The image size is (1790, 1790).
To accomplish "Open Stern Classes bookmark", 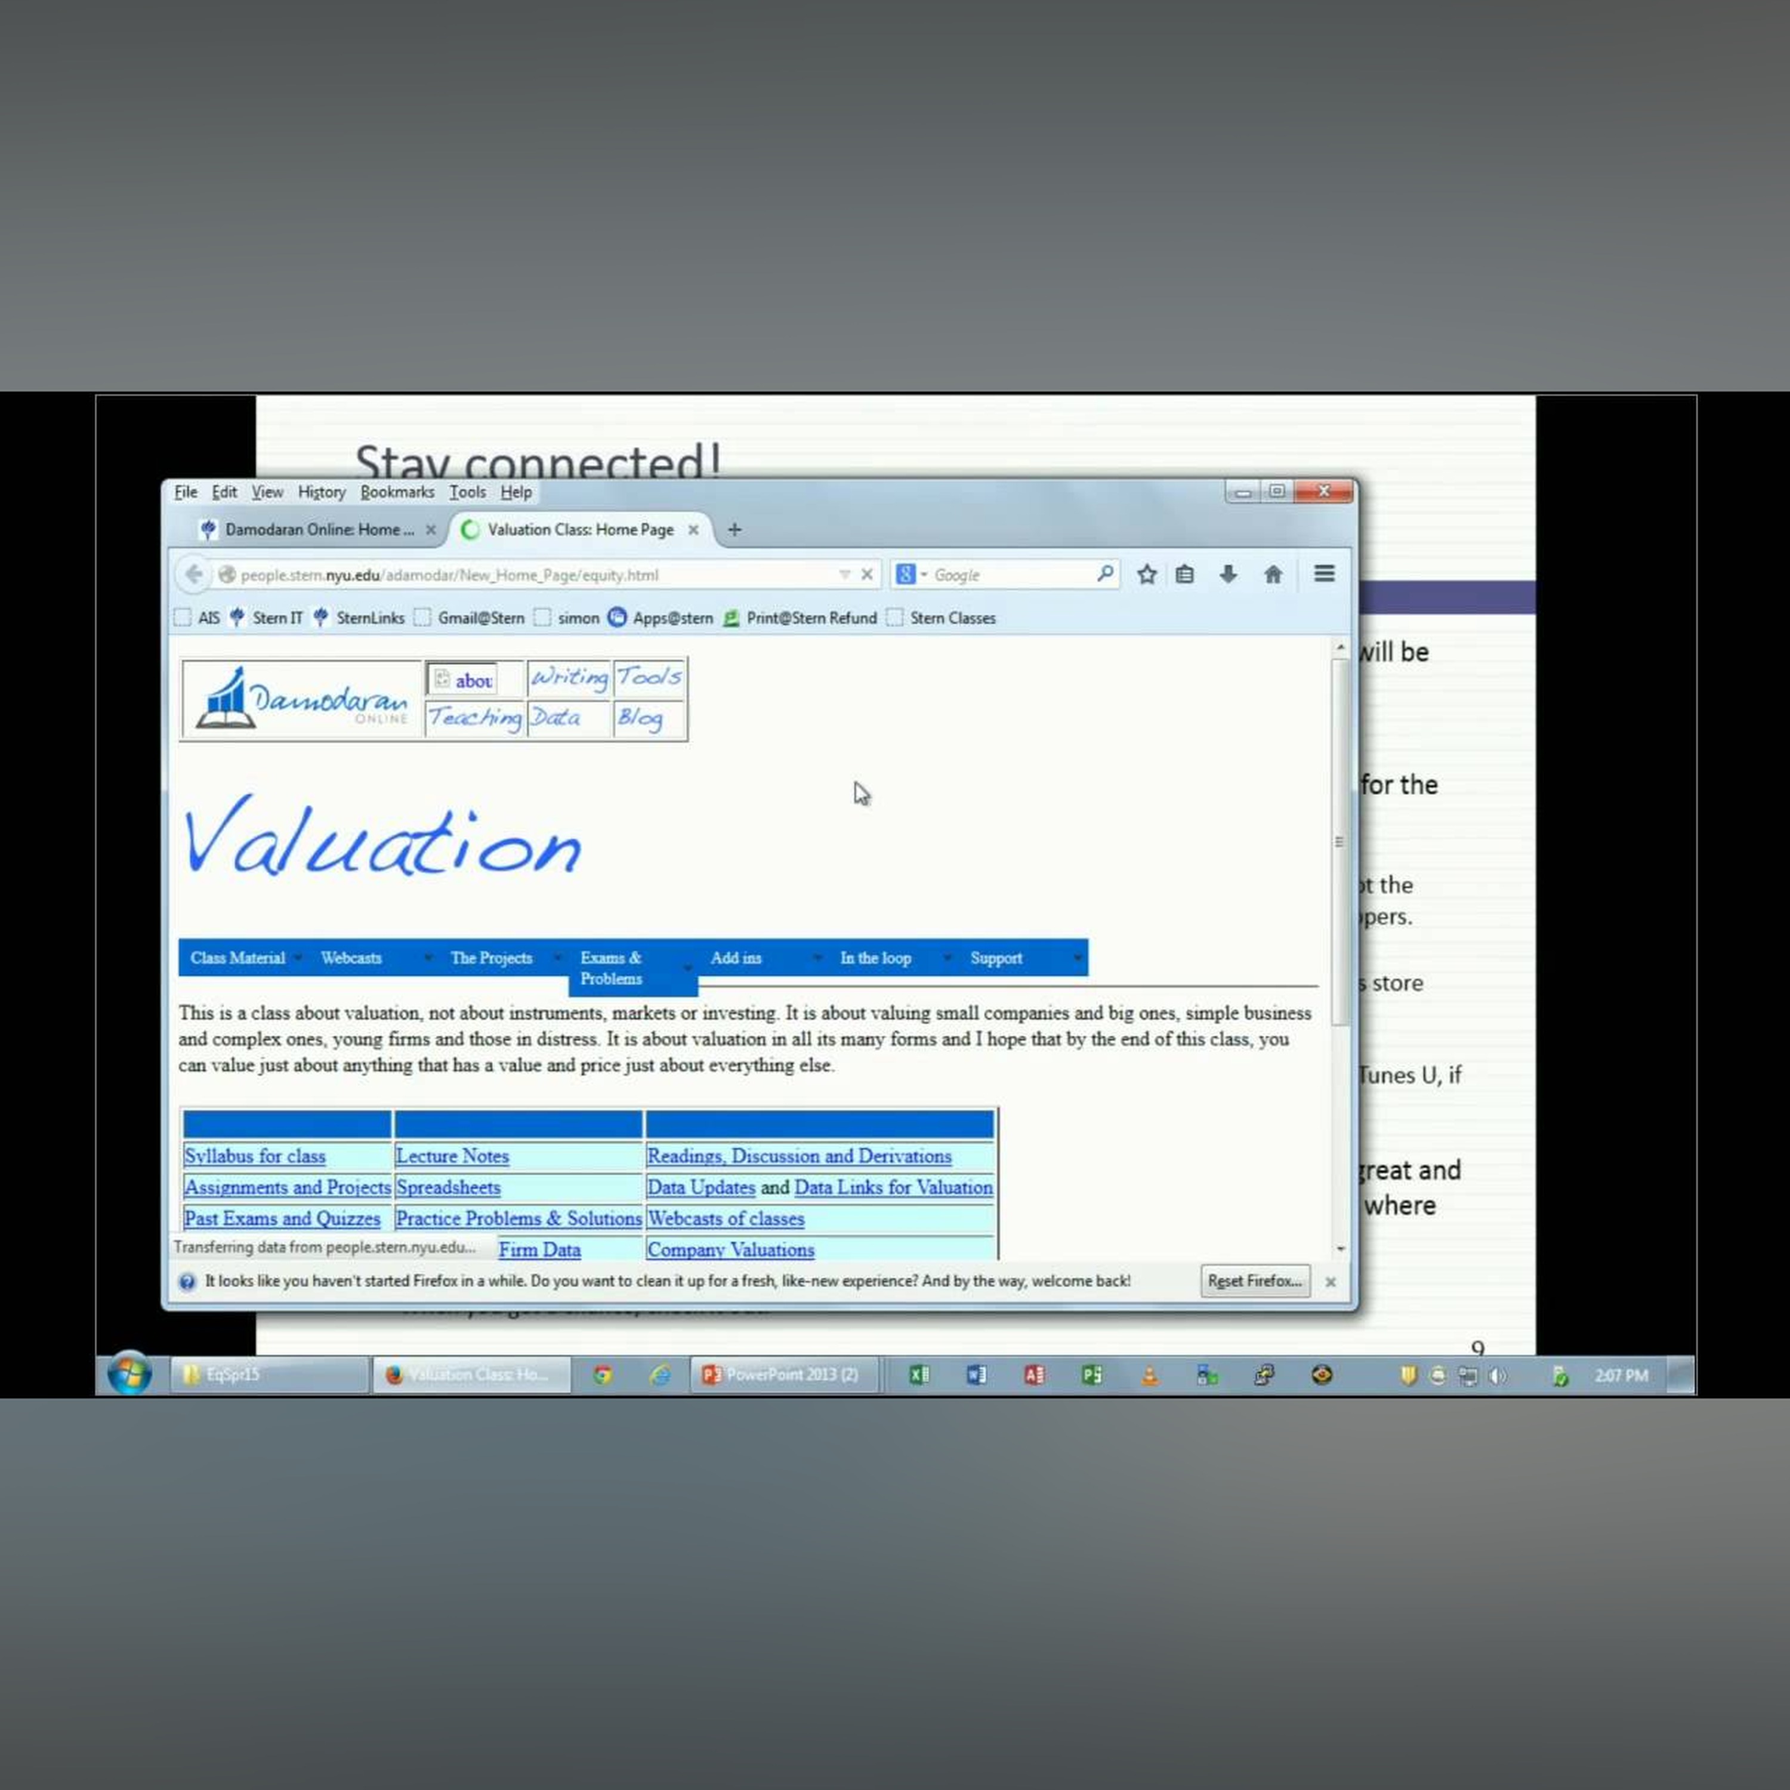I will pyautogui.click(x=942, y=618).
